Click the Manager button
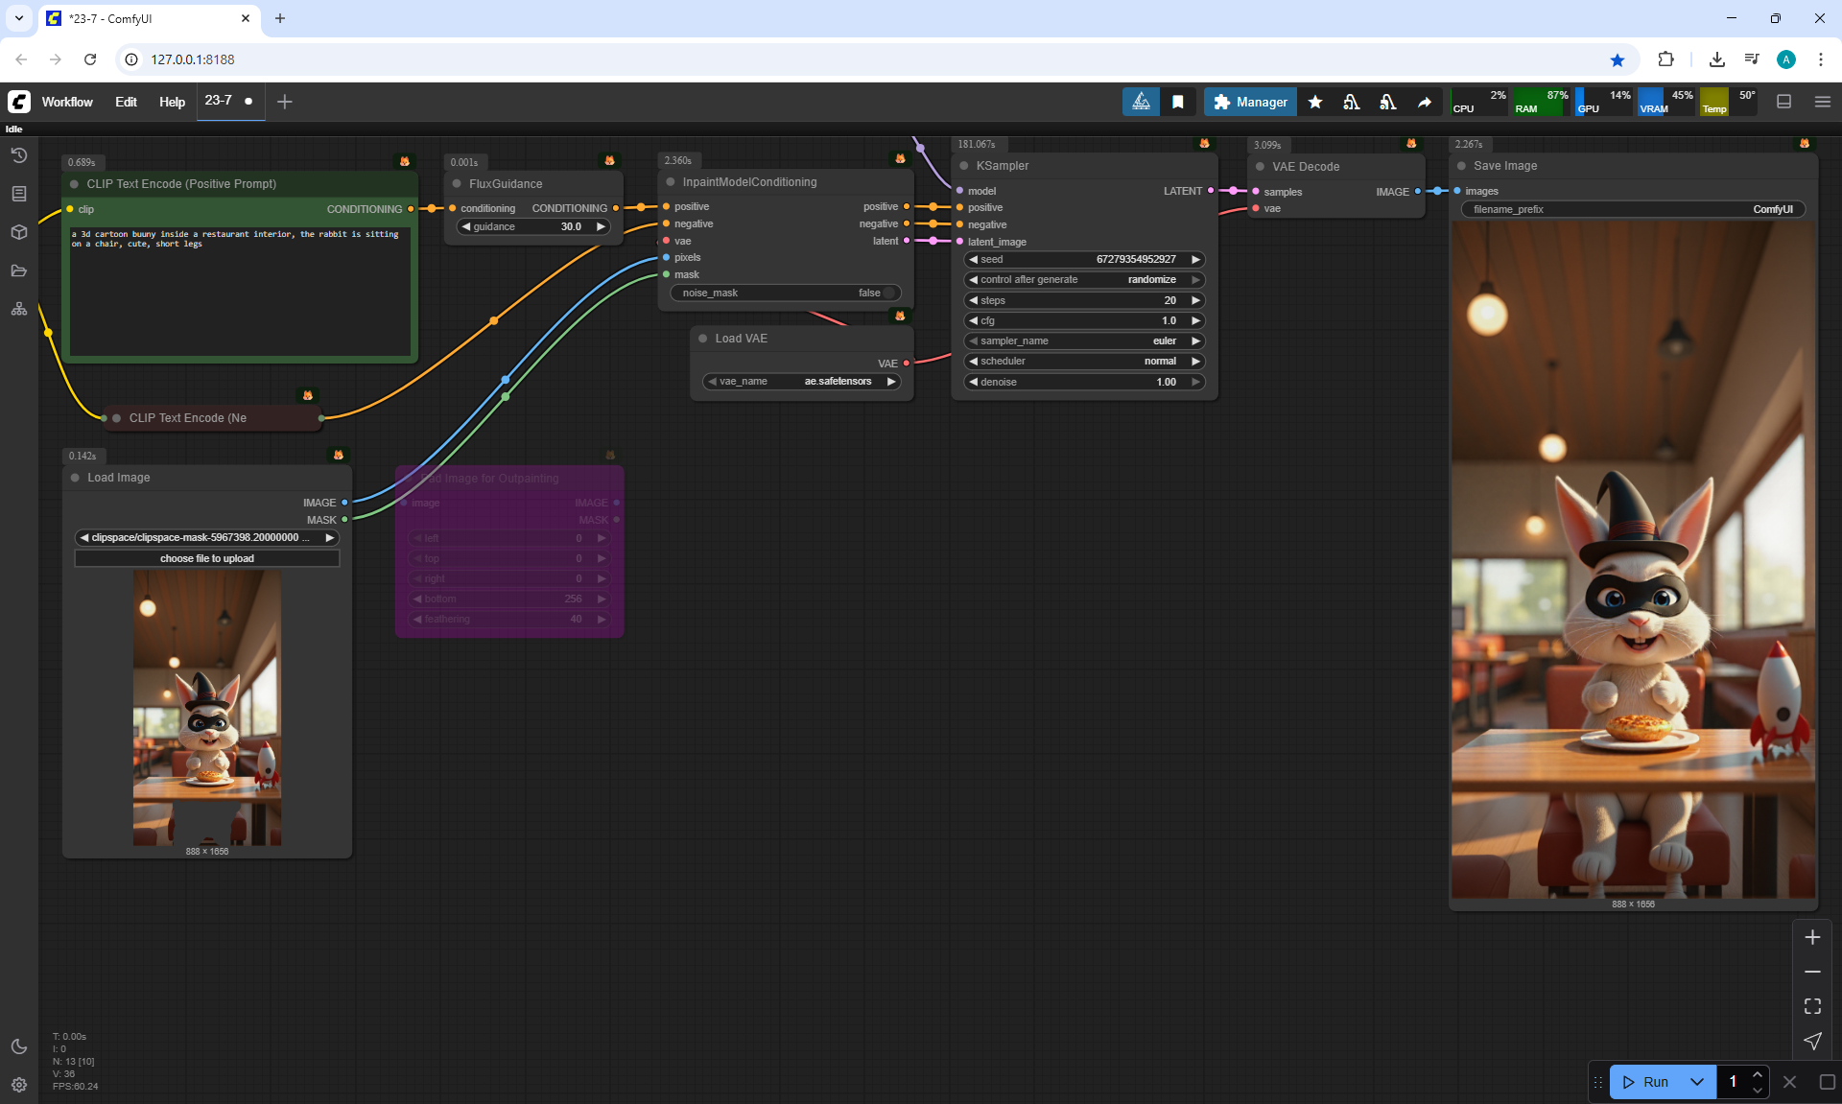The image size is (1842, 1104). tap(1250, 102)
